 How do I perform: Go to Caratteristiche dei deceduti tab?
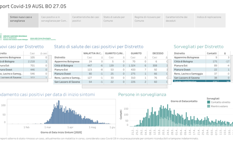click(179, 20)
